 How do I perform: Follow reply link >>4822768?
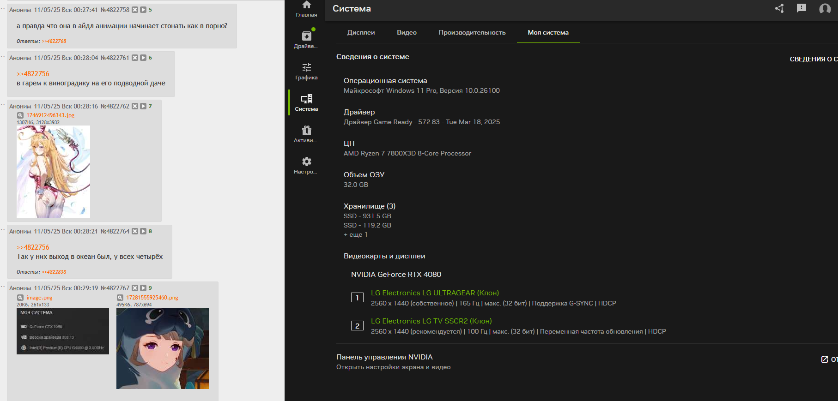click(54, 41)
